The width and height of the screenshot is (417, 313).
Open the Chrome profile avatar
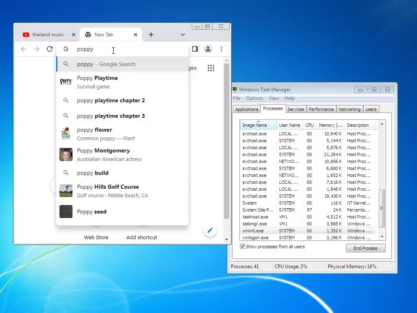coord(208,49)
